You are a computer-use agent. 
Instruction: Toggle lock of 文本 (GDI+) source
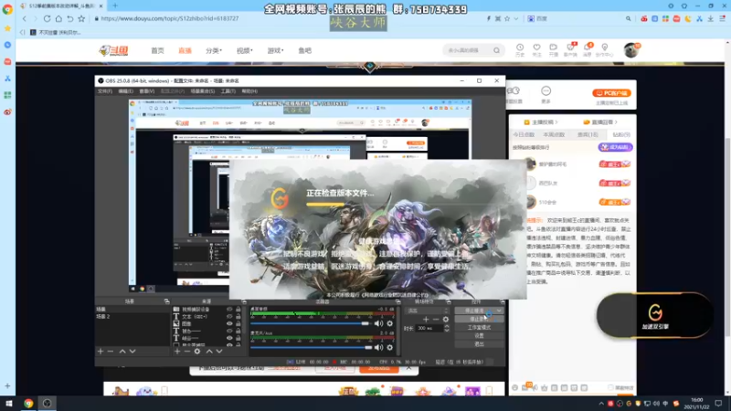coord(238,316)
